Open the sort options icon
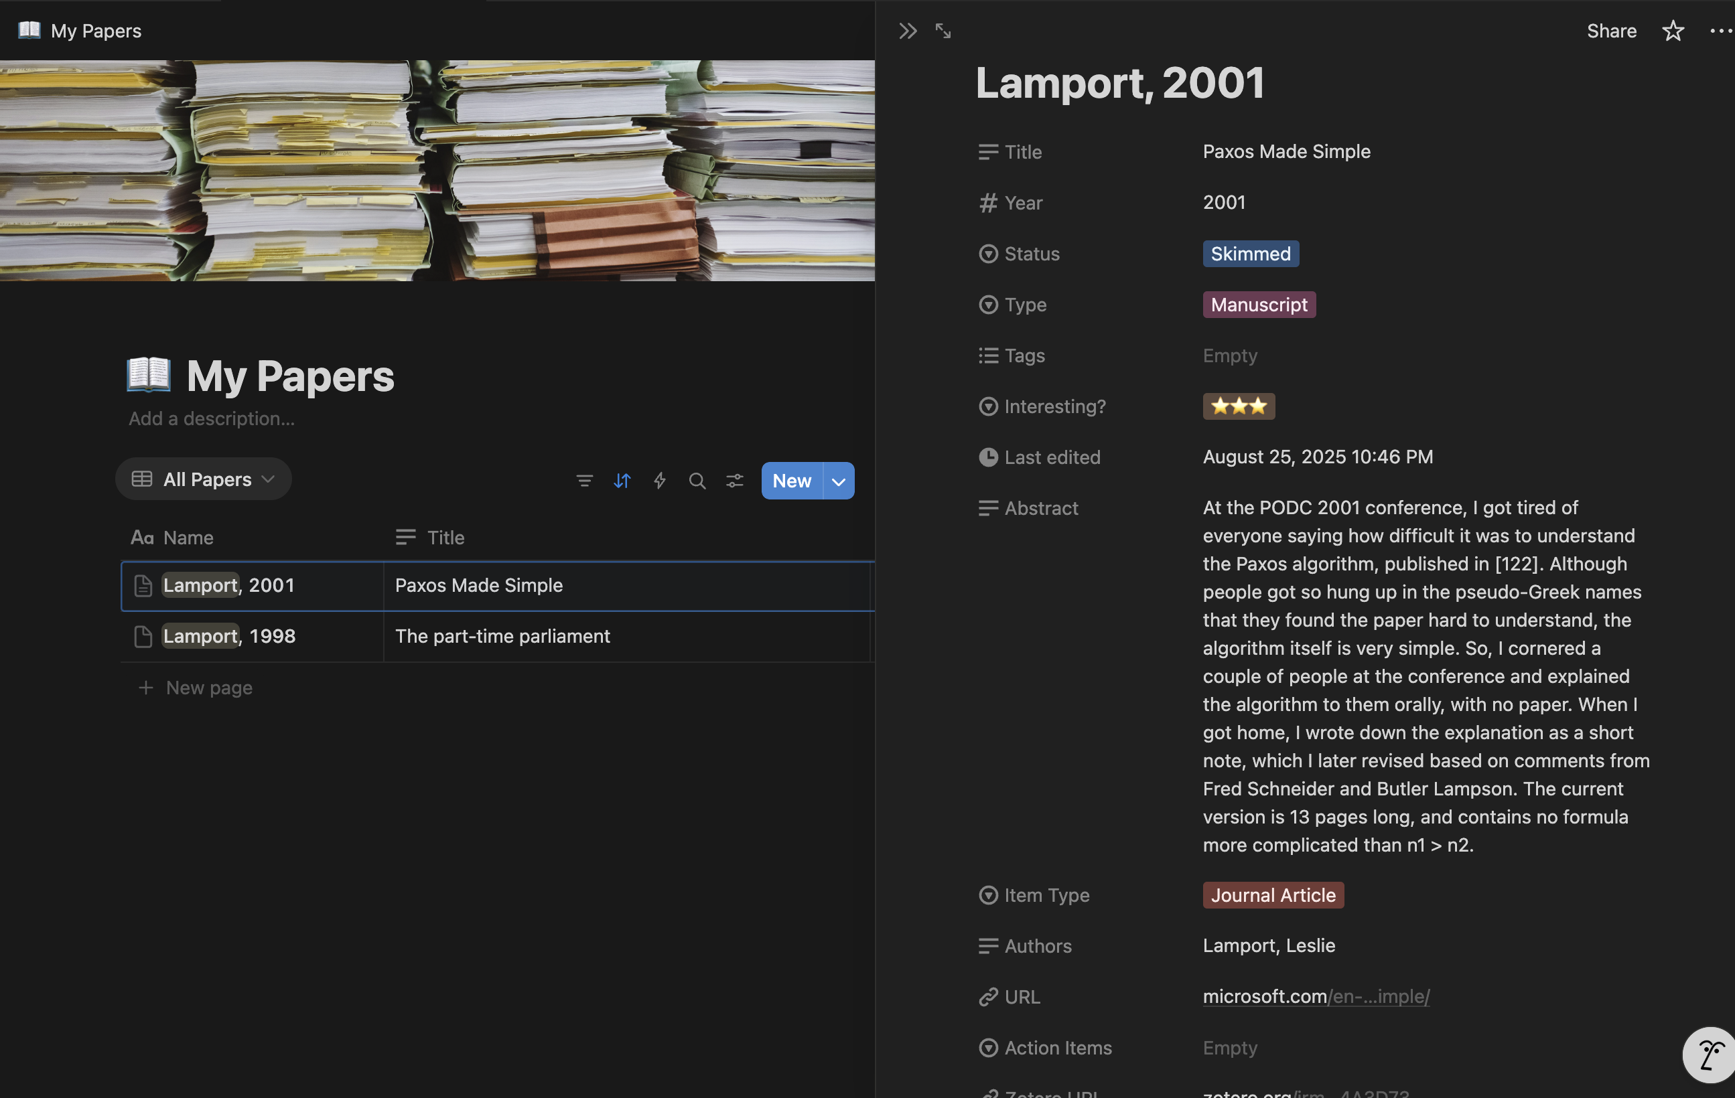Screen dimensions: 1735x1098 click(x=622, y=480)
